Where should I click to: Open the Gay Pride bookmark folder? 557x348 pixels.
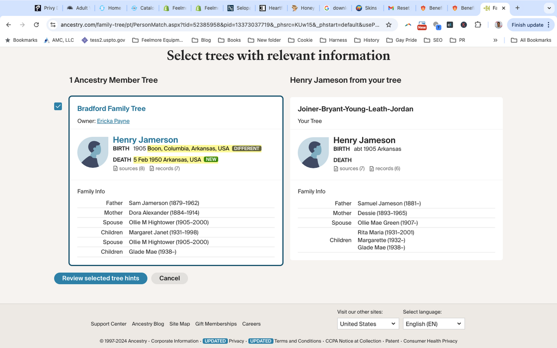[401, 40]
